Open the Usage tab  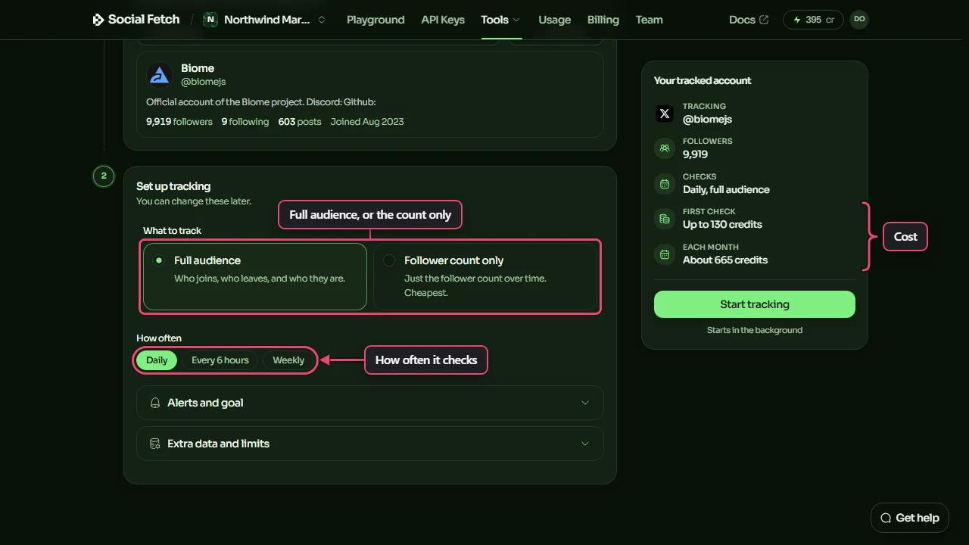coord(555,20)
